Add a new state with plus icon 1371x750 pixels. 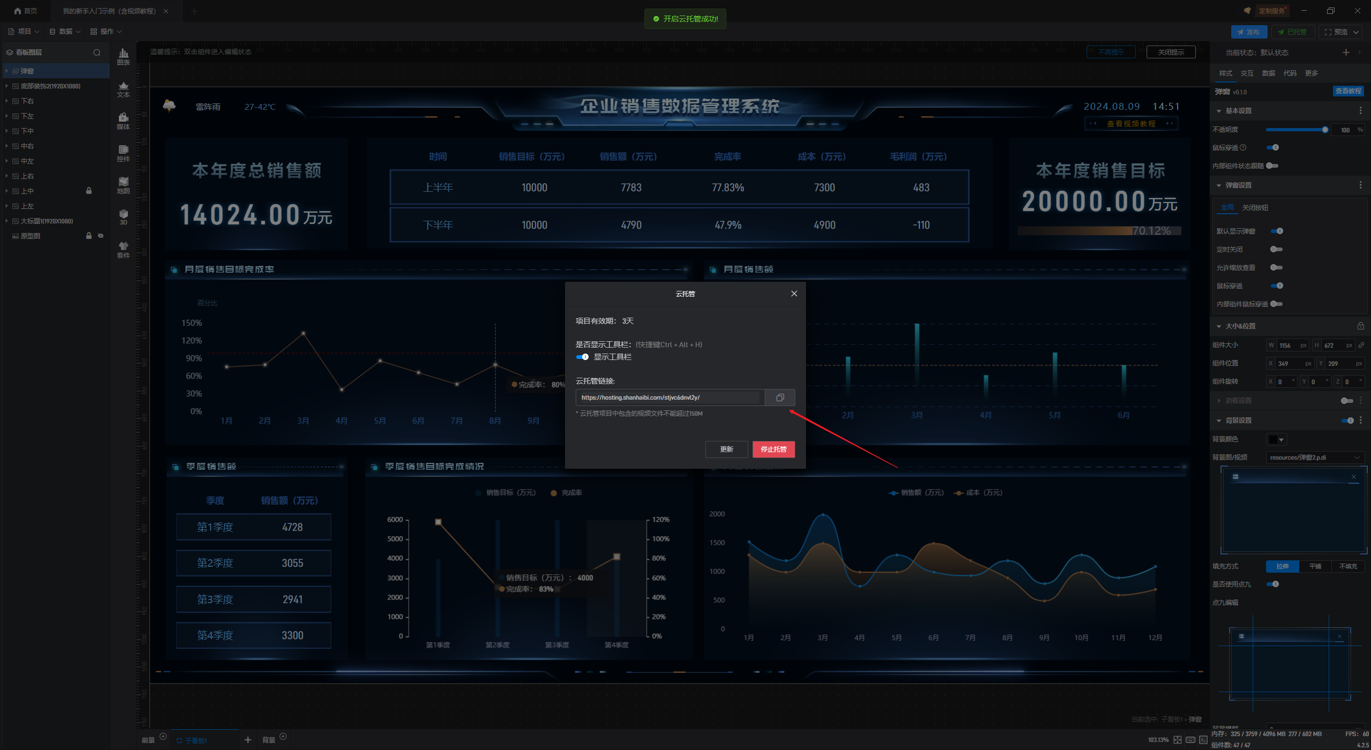coord(1346,52)
